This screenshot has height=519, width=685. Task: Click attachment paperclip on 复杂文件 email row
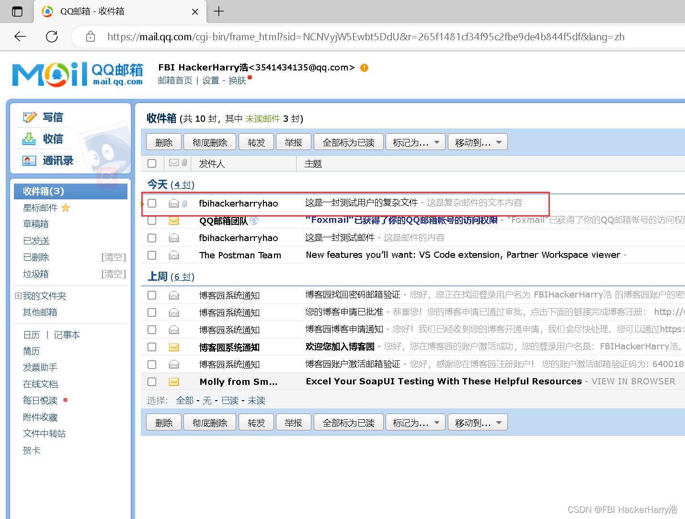click(184, 203)
